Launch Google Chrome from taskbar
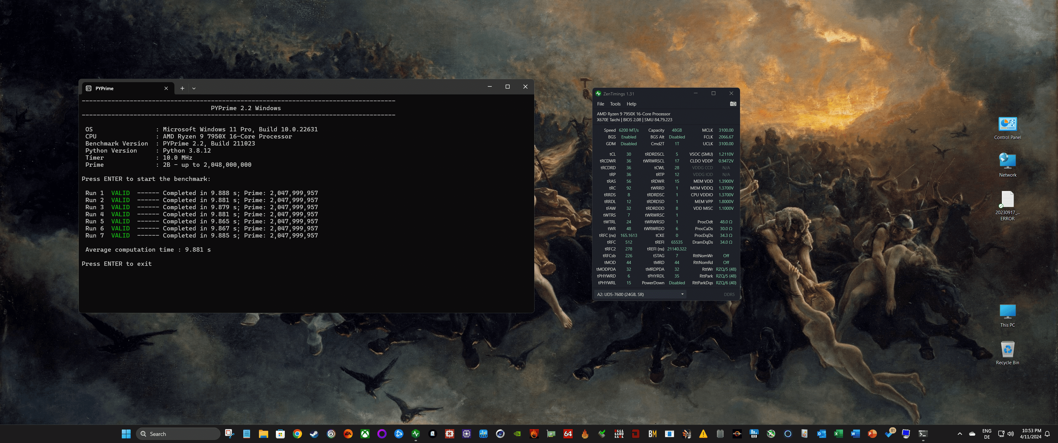Viewport: 1058px width, 443px height. click(x=297, y=433)
